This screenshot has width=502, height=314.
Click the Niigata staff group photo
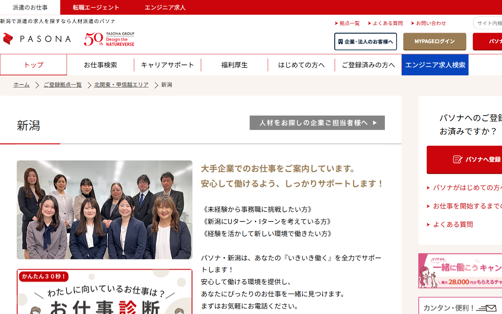coord(105,210)
